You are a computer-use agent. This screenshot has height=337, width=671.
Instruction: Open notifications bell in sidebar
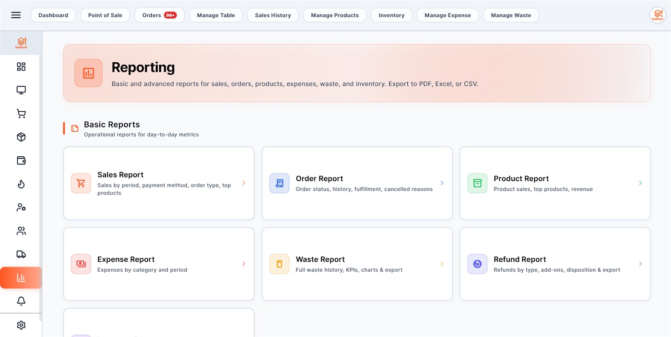pyautogui.click(x=21, y=301)
